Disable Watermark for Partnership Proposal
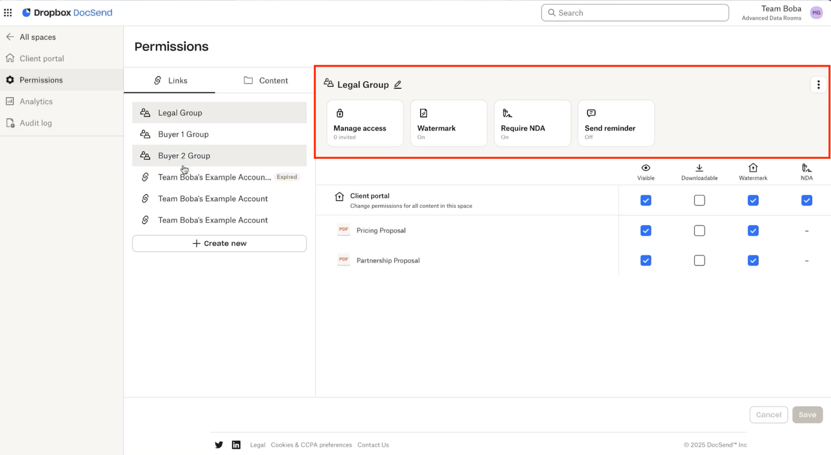Image resolution: width=831 pixels, height=455 pixels. tap(753, 261)
